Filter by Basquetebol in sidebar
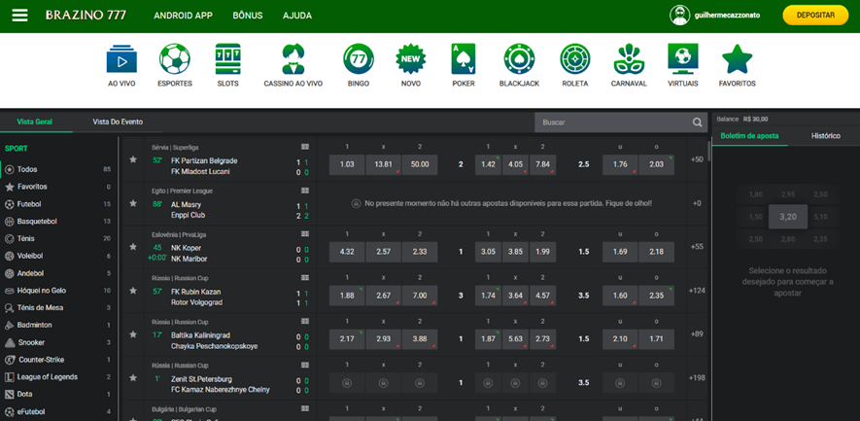860x421 pixels. (x=57, y=222)
